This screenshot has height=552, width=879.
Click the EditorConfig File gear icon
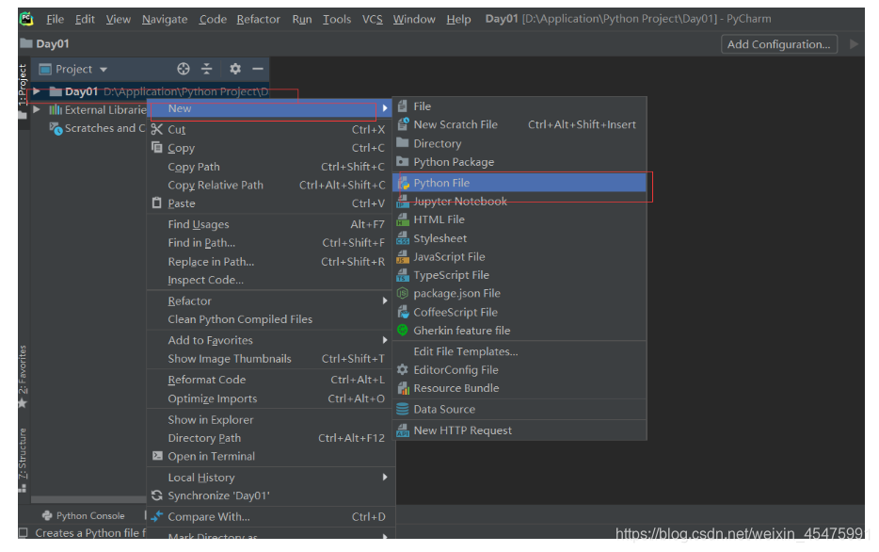pos(403,369)
